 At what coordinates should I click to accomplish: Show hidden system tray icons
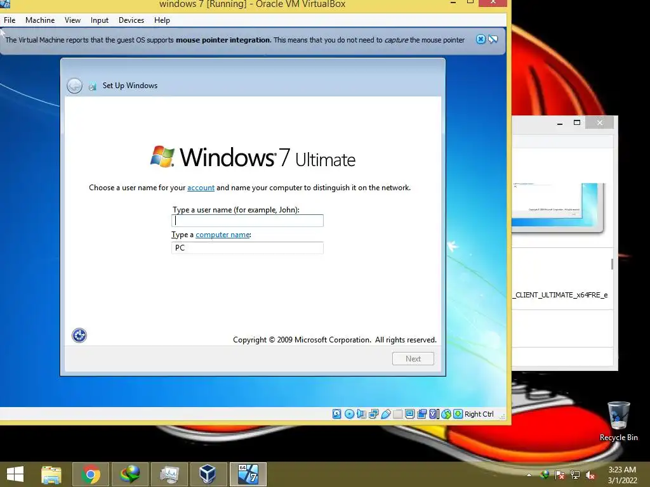[529, 475]
